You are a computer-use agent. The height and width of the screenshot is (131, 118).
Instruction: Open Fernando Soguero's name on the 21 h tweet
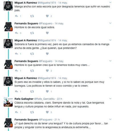[x=26, y=120]
